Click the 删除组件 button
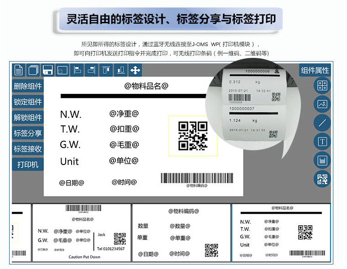 click(x=28, y=86)
